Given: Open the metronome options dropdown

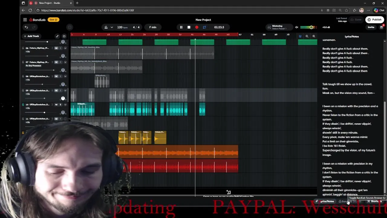Looking at the screenshot, I should pos(112,27).
